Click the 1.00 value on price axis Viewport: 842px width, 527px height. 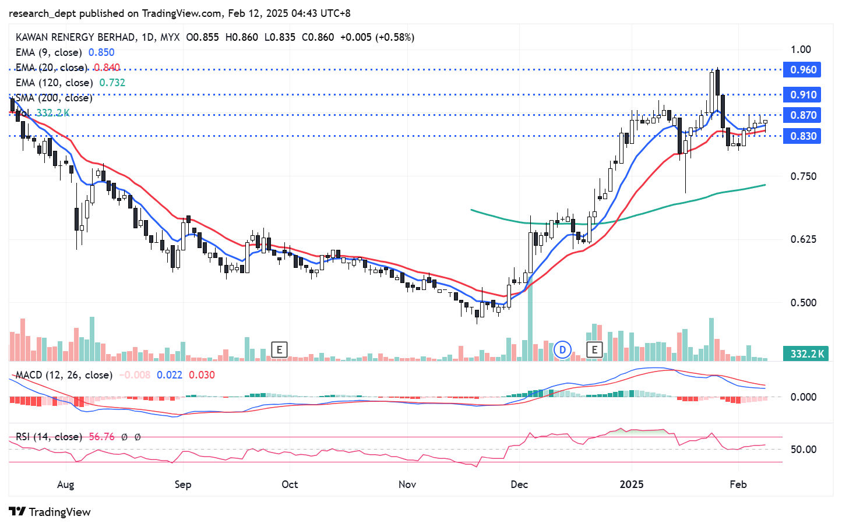(801, 49)
